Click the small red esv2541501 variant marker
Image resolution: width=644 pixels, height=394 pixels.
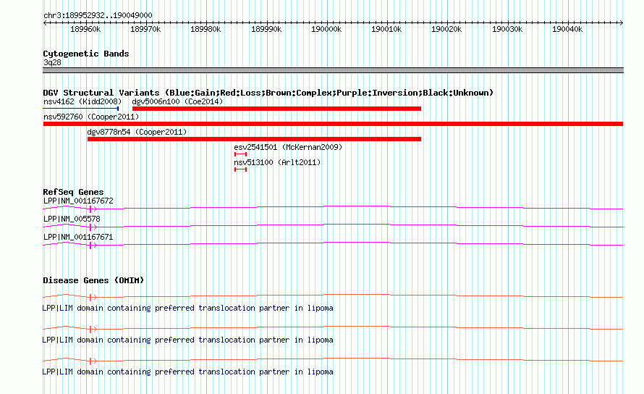point(241,154)
